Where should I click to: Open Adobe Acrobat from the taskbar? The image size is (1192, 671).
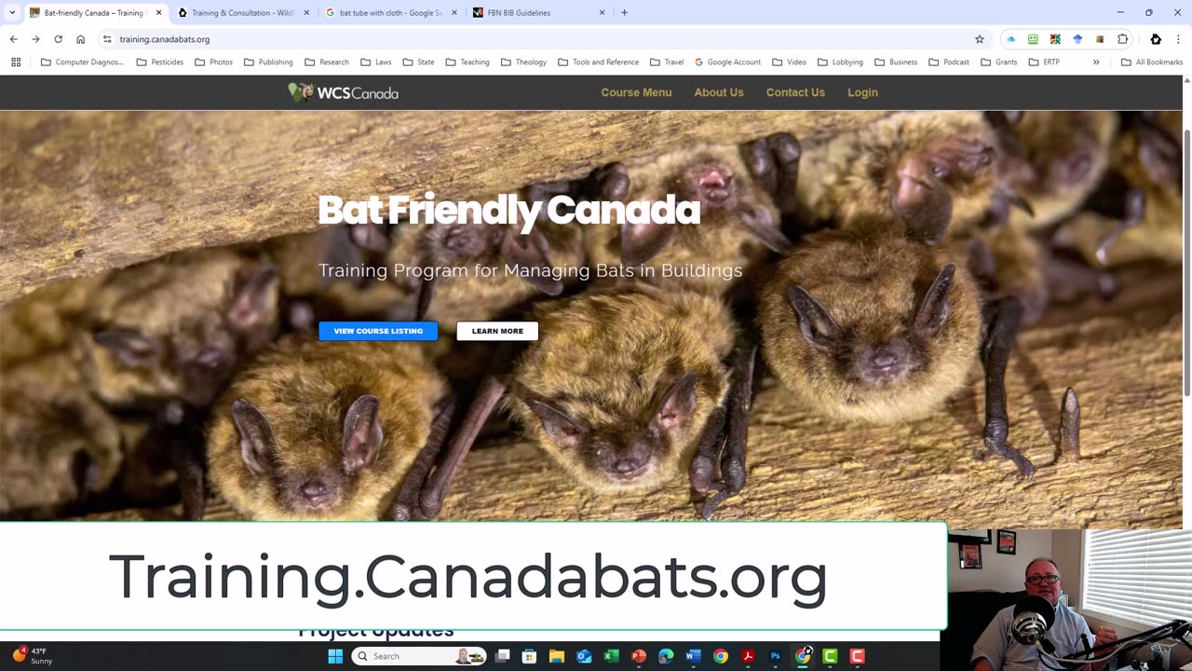(x=748, y=656)
